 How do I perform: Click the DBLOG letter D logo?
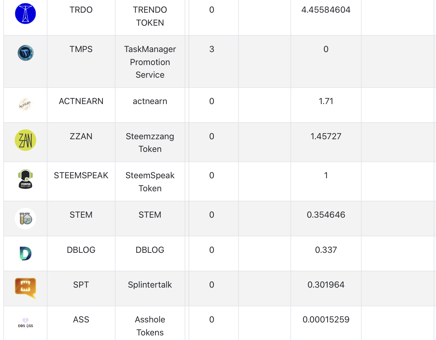[25, 254]
